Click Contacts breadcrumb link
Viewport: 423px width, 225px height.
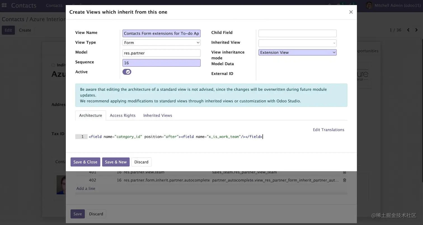point(13,19)
